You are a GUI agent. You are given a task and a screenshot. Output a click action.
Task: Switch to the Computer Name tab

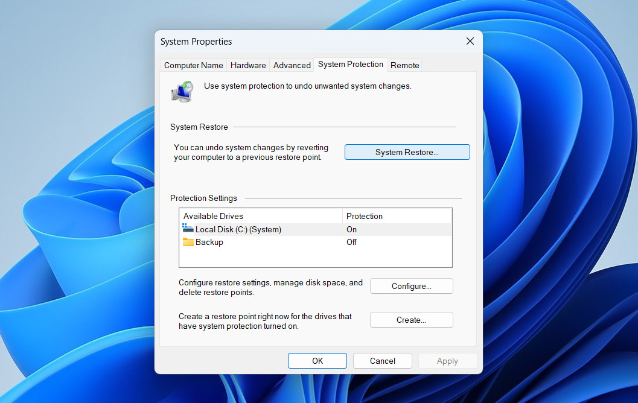tap(193, 65)
